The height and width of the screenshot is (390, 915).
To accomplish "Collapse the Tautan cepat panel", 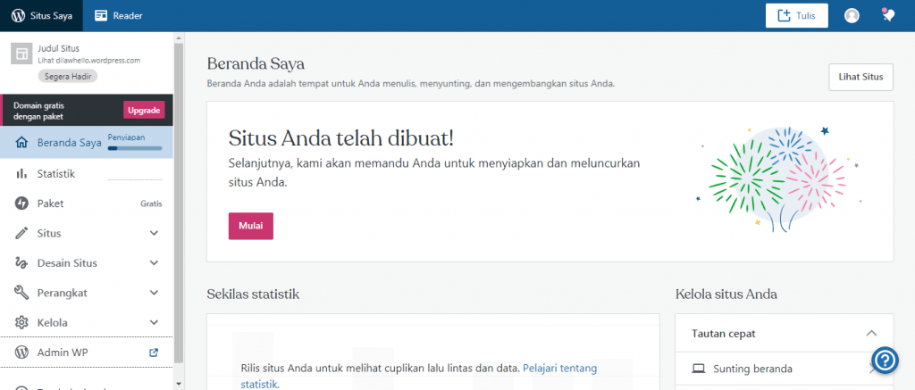I will click(871, 333).
